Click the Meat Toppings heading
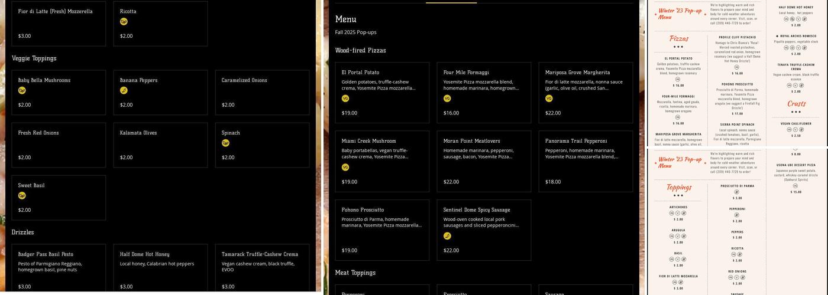Viewport: 828px width, 295px height. click(x=355, y=273)
